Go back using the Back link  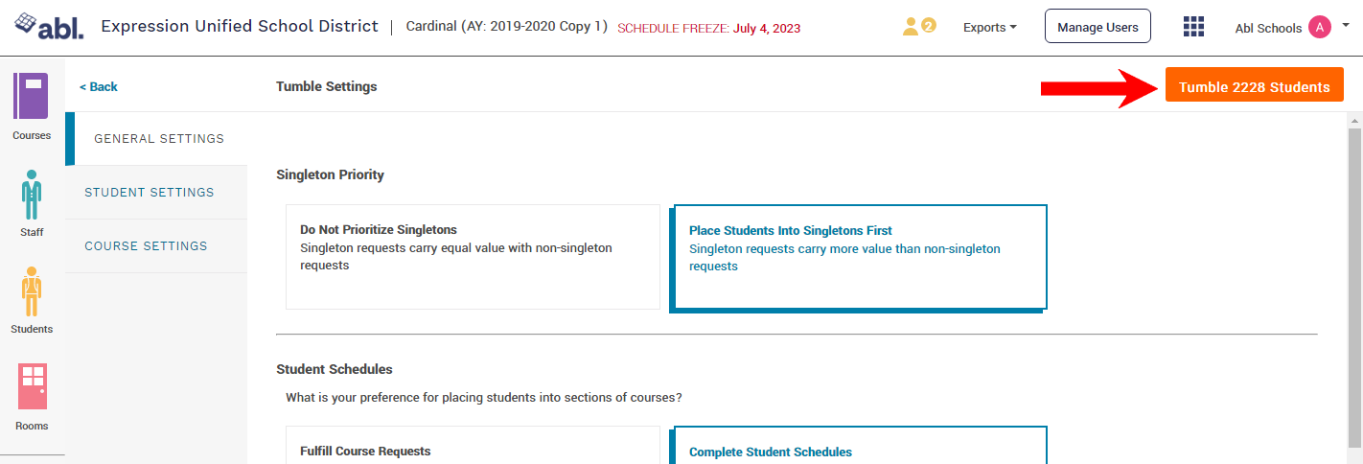pos(99,87)
